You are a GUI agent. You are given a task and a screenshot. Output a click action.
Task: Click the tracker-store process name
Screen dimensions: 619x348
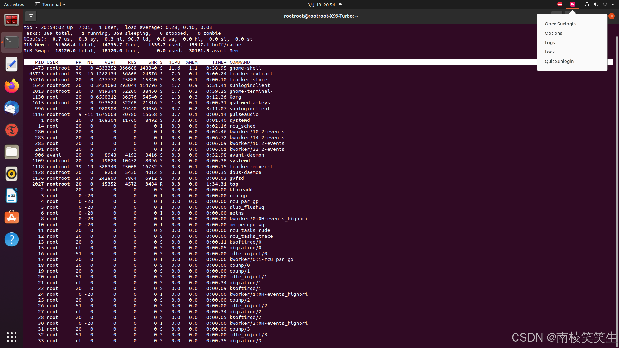pos(248,80)
